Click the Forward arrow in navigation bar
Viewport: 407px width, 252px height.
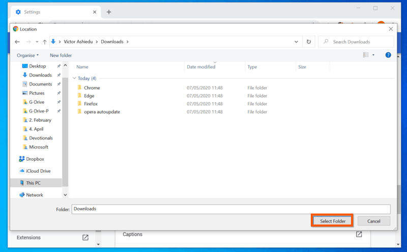tap(28, 42)
